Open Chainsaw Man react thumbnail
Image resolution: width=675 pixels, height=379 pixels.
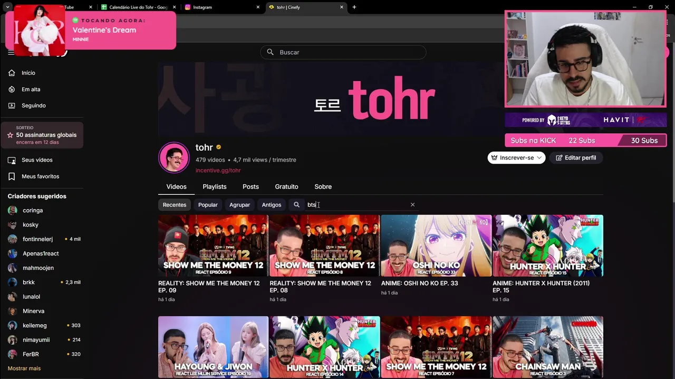(548, 347)
